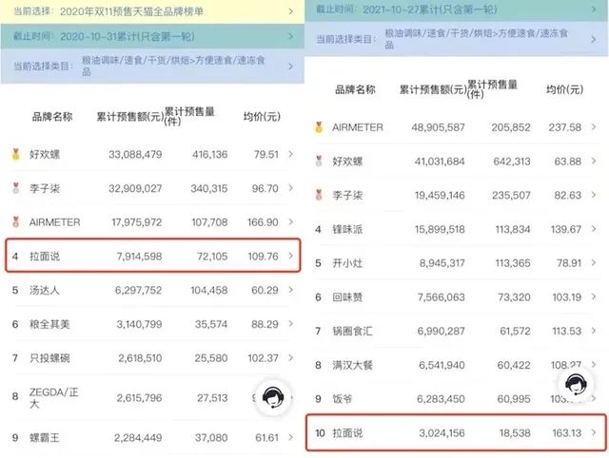The height and width of the screenshot is (458, 609).
Task: Select brand 回味赞 in 2021 ranking
Action: (347, 297)
